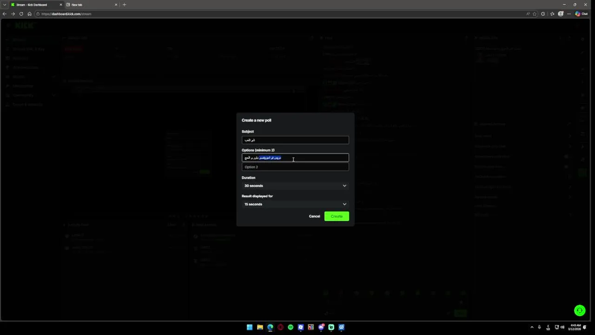Screen dimensions: 595x335
Task: Open the tab actions dropdown arrow
Action: [5, 5]
